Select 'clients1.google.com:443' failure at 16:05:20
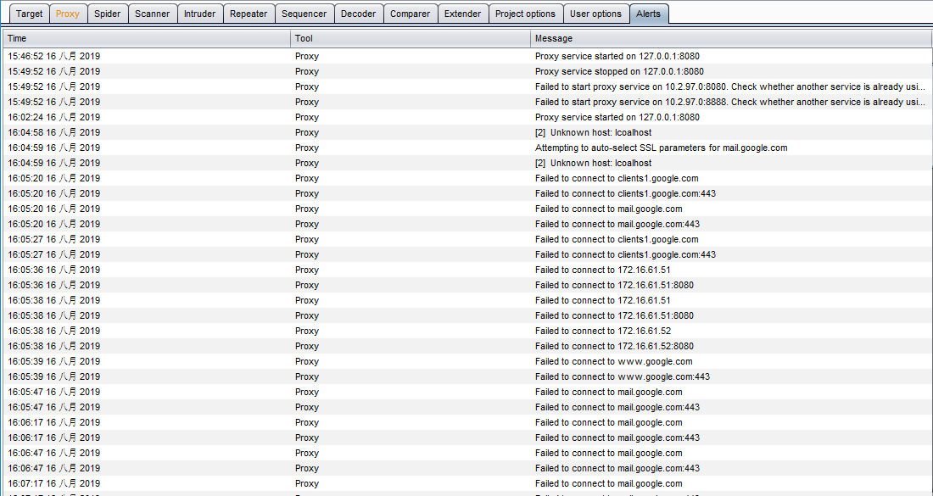The height and width of the screenshot is (496, 933). (x=625, y=194)
